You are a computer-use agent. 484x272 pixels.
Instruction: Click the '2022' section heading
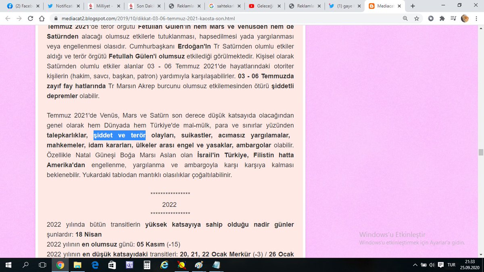[x=169, y=204]
